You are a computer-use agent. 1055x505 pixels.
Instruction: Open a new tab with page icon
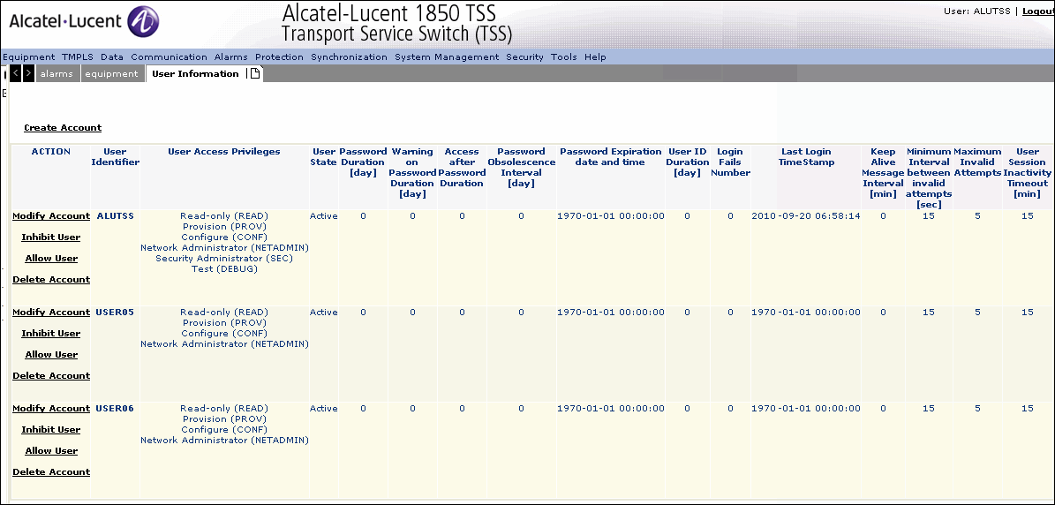click(254, 74)
